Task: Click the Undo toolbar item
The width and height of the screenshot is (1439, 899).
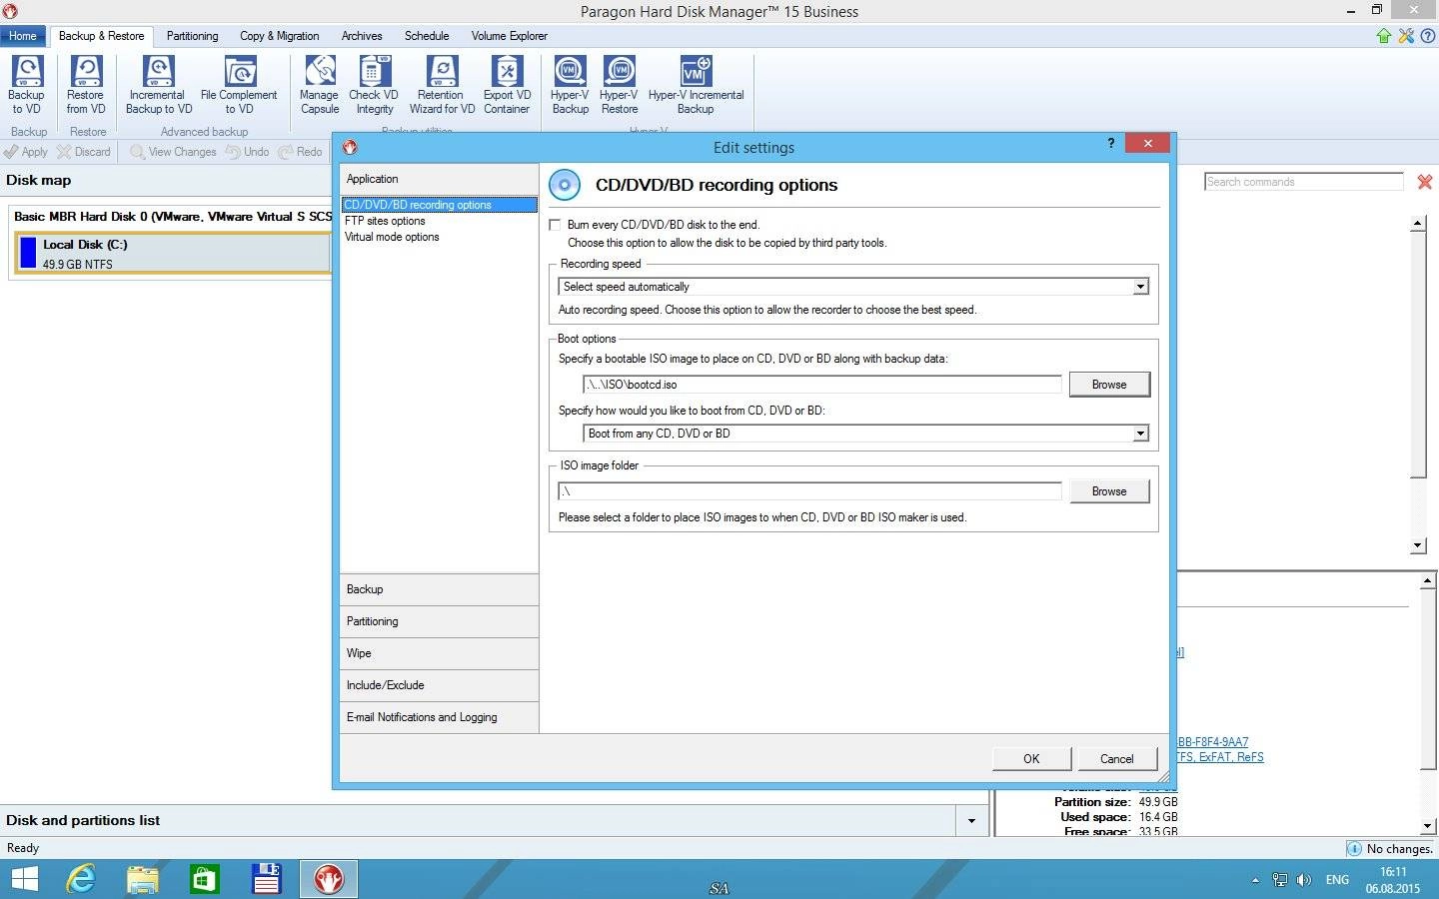Action: pyautogui.click(x=247, y=152)
